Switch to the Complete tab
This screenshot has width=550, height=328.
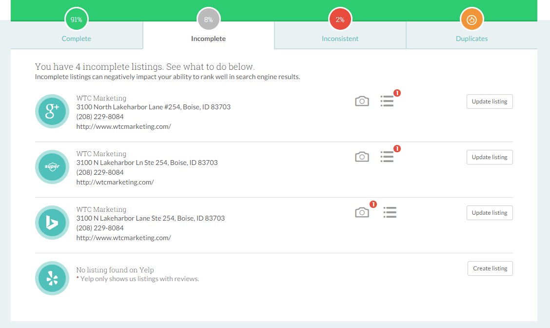click(x=76, y=39)
